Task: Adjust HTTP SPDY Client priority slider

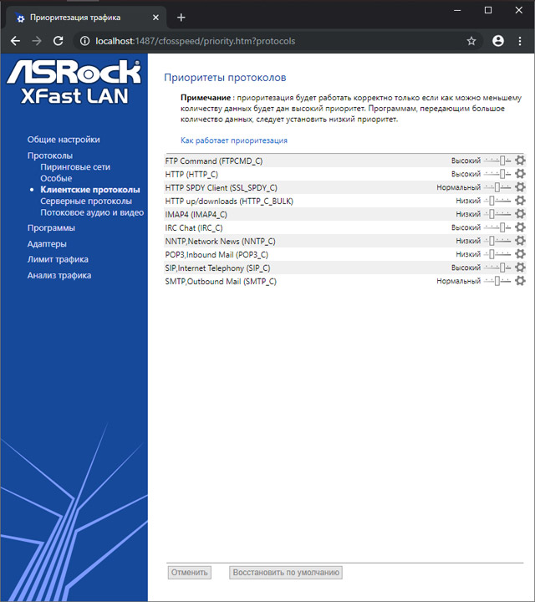Action: coord(497,187)
